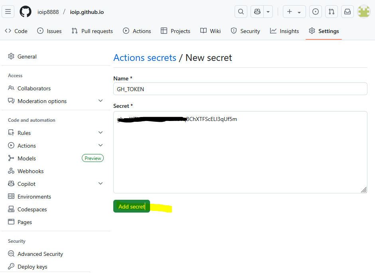This screenshot has height=273, width=375.
Task: Open pull requests icon in header
Action: [331, 12]
